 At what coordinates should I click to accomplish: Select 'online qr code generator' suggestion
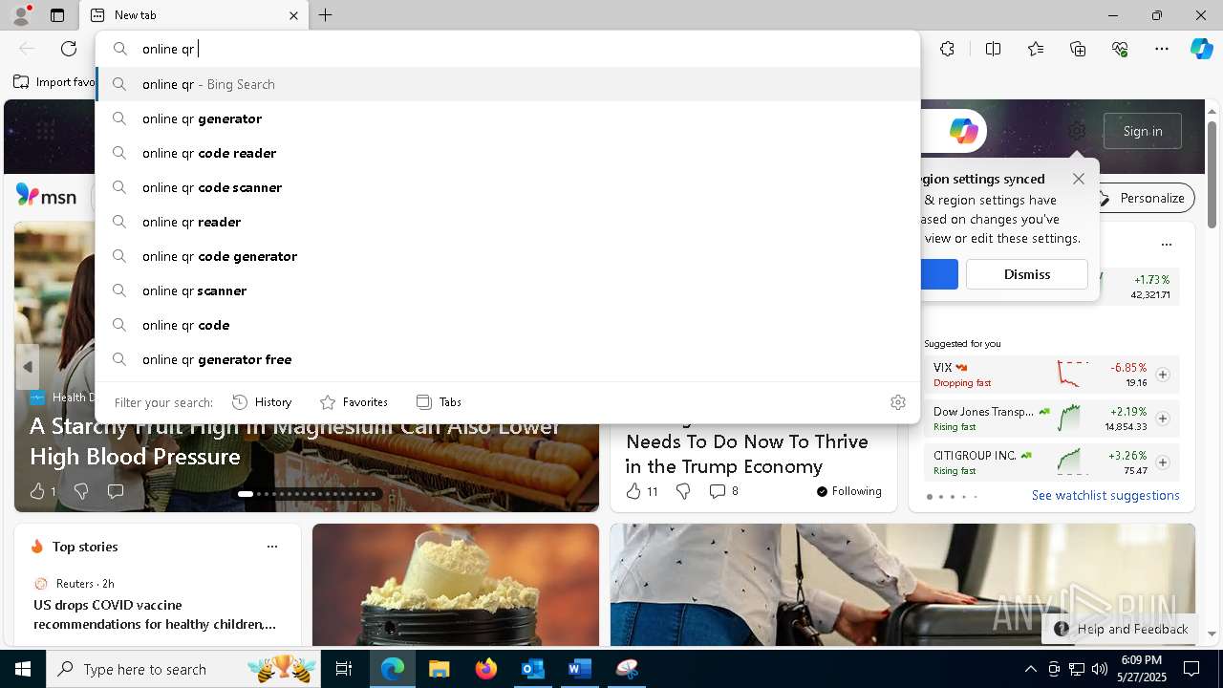click(507, 256)
